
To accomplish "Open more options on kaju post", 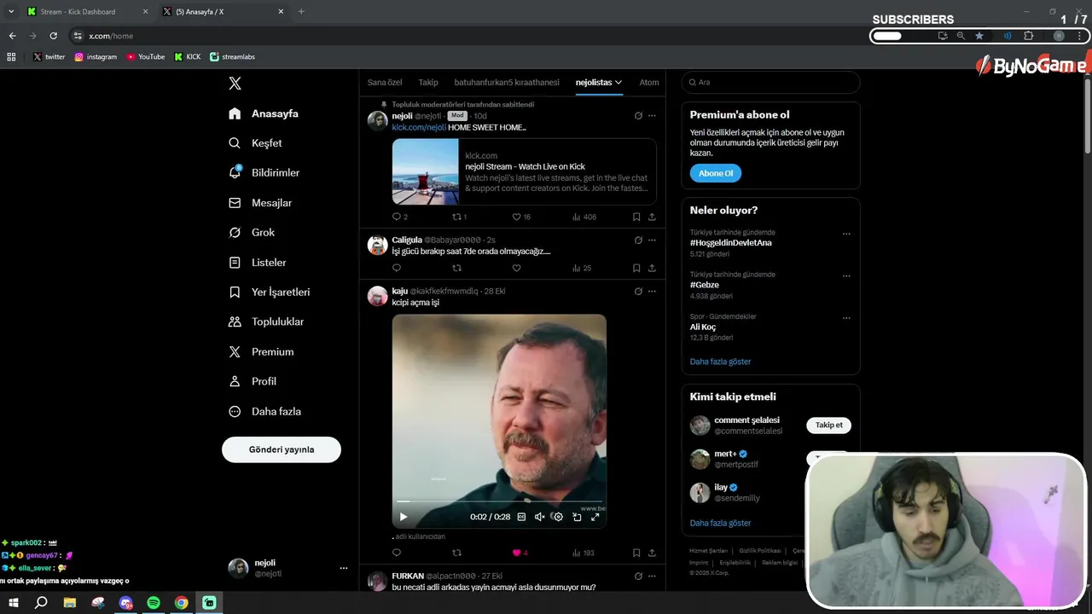I will point(652,291).
